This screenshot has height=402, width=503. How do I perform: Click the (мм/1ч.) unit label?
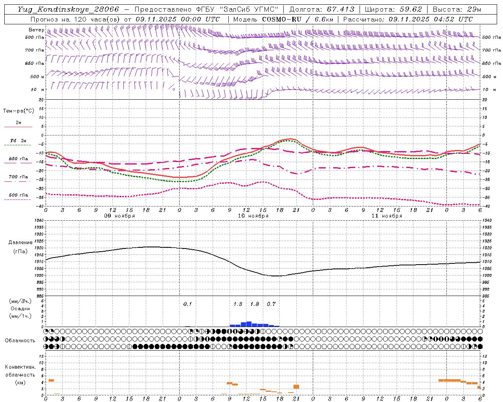[x=20, y=316]
